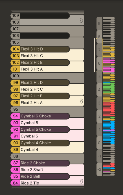Click the Cymbal 4 Choke key
This screenshot has width=123, height=195.
click(45, 143)
